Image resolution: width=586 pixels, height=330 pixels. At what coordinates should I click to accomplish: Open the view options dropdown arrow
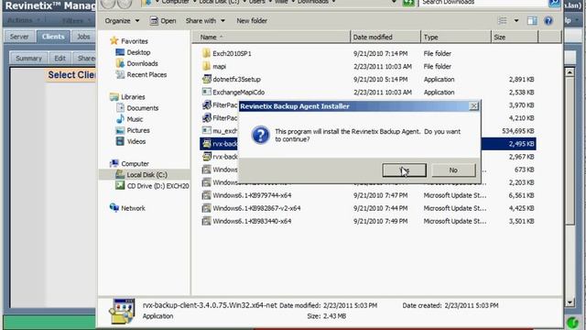point(516,20)
